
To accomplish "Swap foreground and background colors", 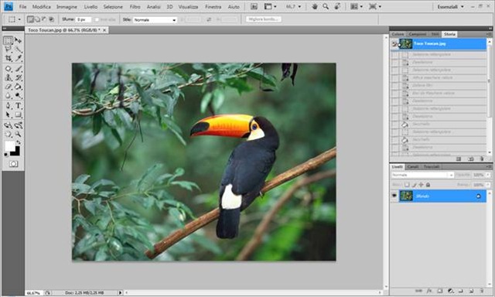I will [x=19, y=142].
